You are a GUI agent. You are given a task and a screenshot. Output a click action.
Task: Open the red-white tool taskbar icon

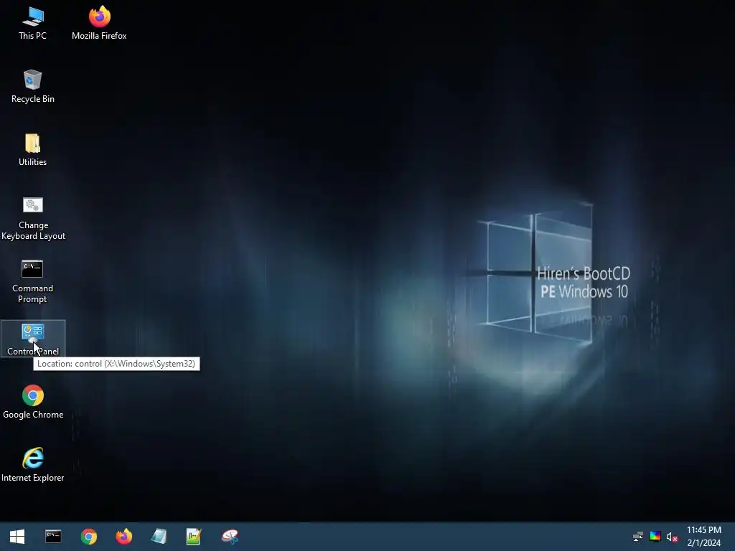tap(230, 537)
